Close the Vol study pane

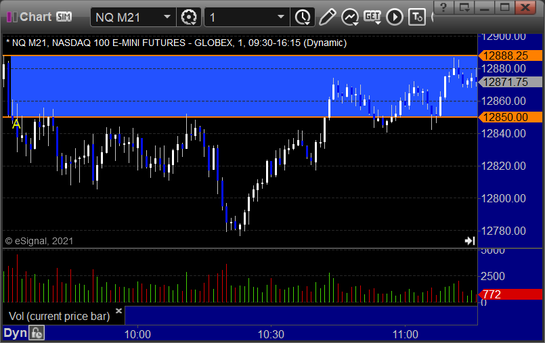click(119, 311)
